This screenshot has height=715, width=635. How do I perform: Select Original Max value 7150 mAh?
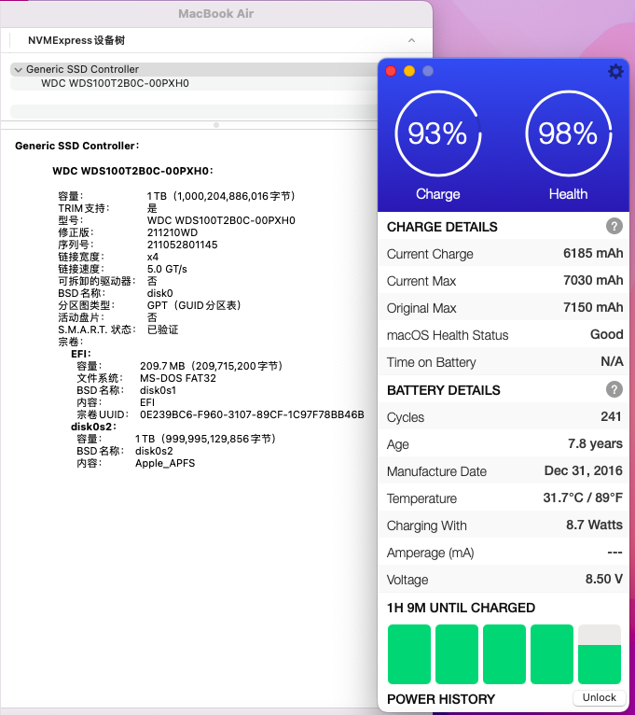(x=593, y=307)
